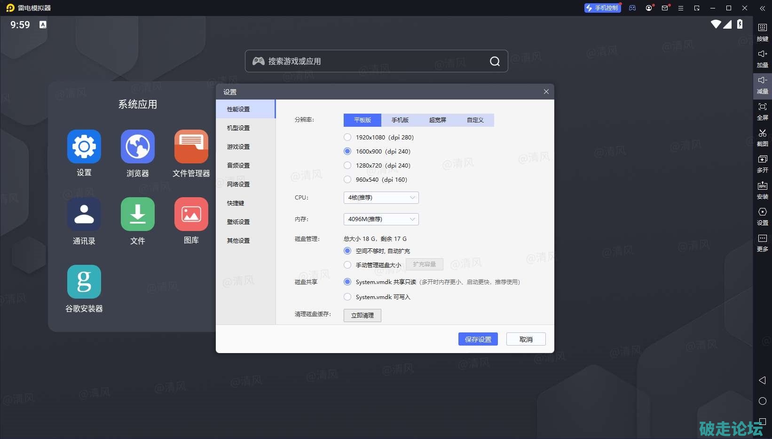Open the 谷歌安装器 app icon
Screen dimensions: 772x439
(84, 282)
